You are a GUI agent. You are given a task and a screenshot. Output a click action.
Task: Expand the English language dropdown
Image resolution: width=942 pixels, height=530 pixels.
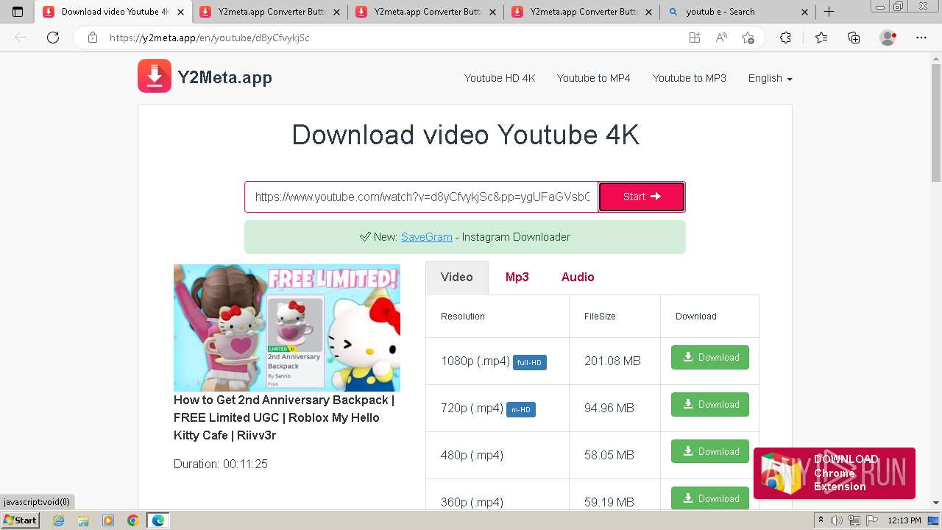[770, 78]
